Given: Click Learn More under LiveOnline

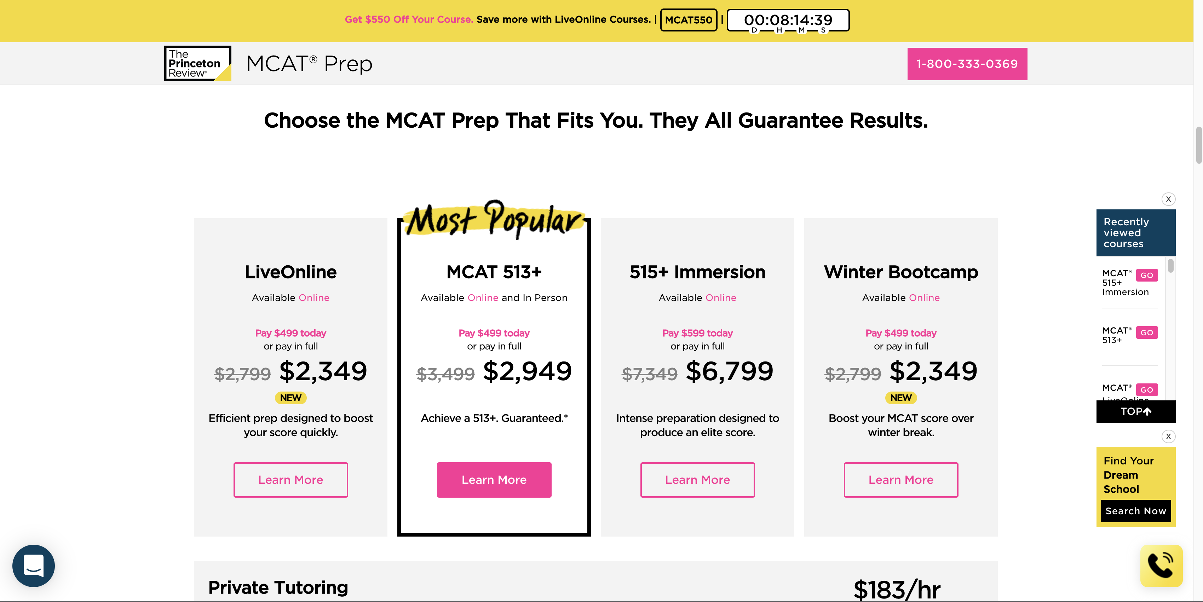Looking at the screenshot, I should point(290,480).
